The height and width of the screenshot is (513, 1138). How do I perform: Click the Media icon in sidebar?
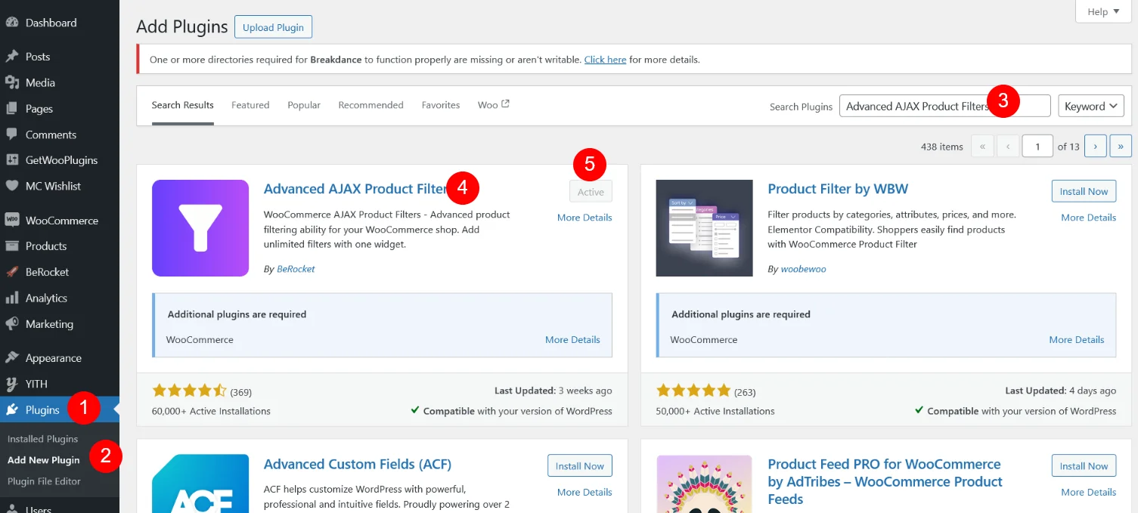point(12,82)
